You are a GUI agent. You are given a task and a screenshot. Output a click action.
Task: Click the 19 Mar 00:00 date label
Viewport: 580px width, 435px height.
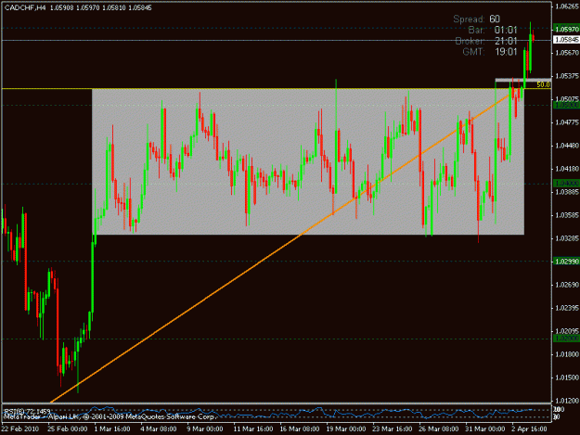pos(346,429)
